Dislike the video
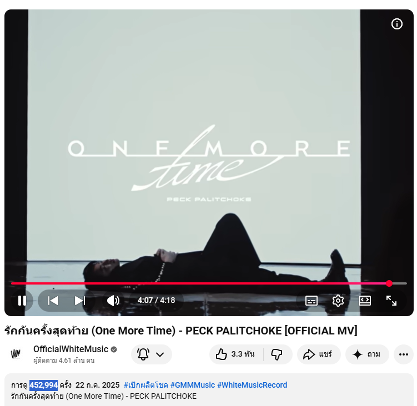This screenshot has height=406, width=417. click(x=277, y=354)
